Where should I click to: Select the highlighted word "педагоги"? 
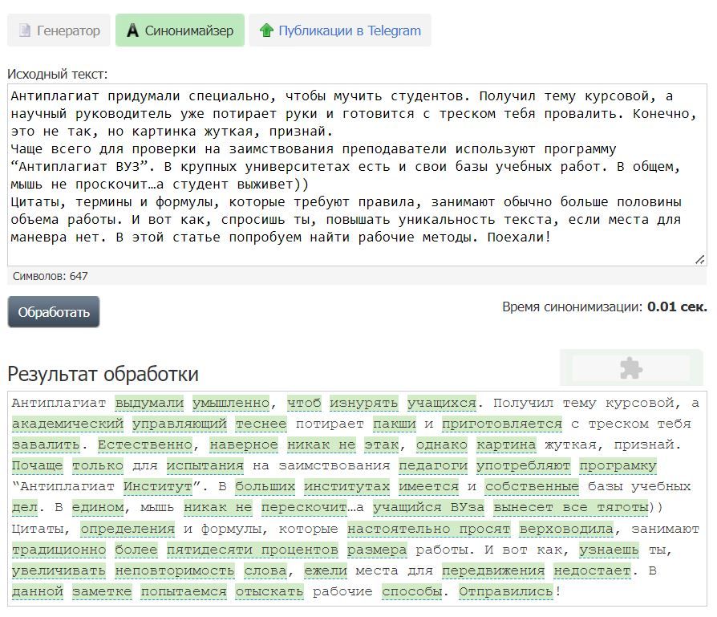[433, 465]
